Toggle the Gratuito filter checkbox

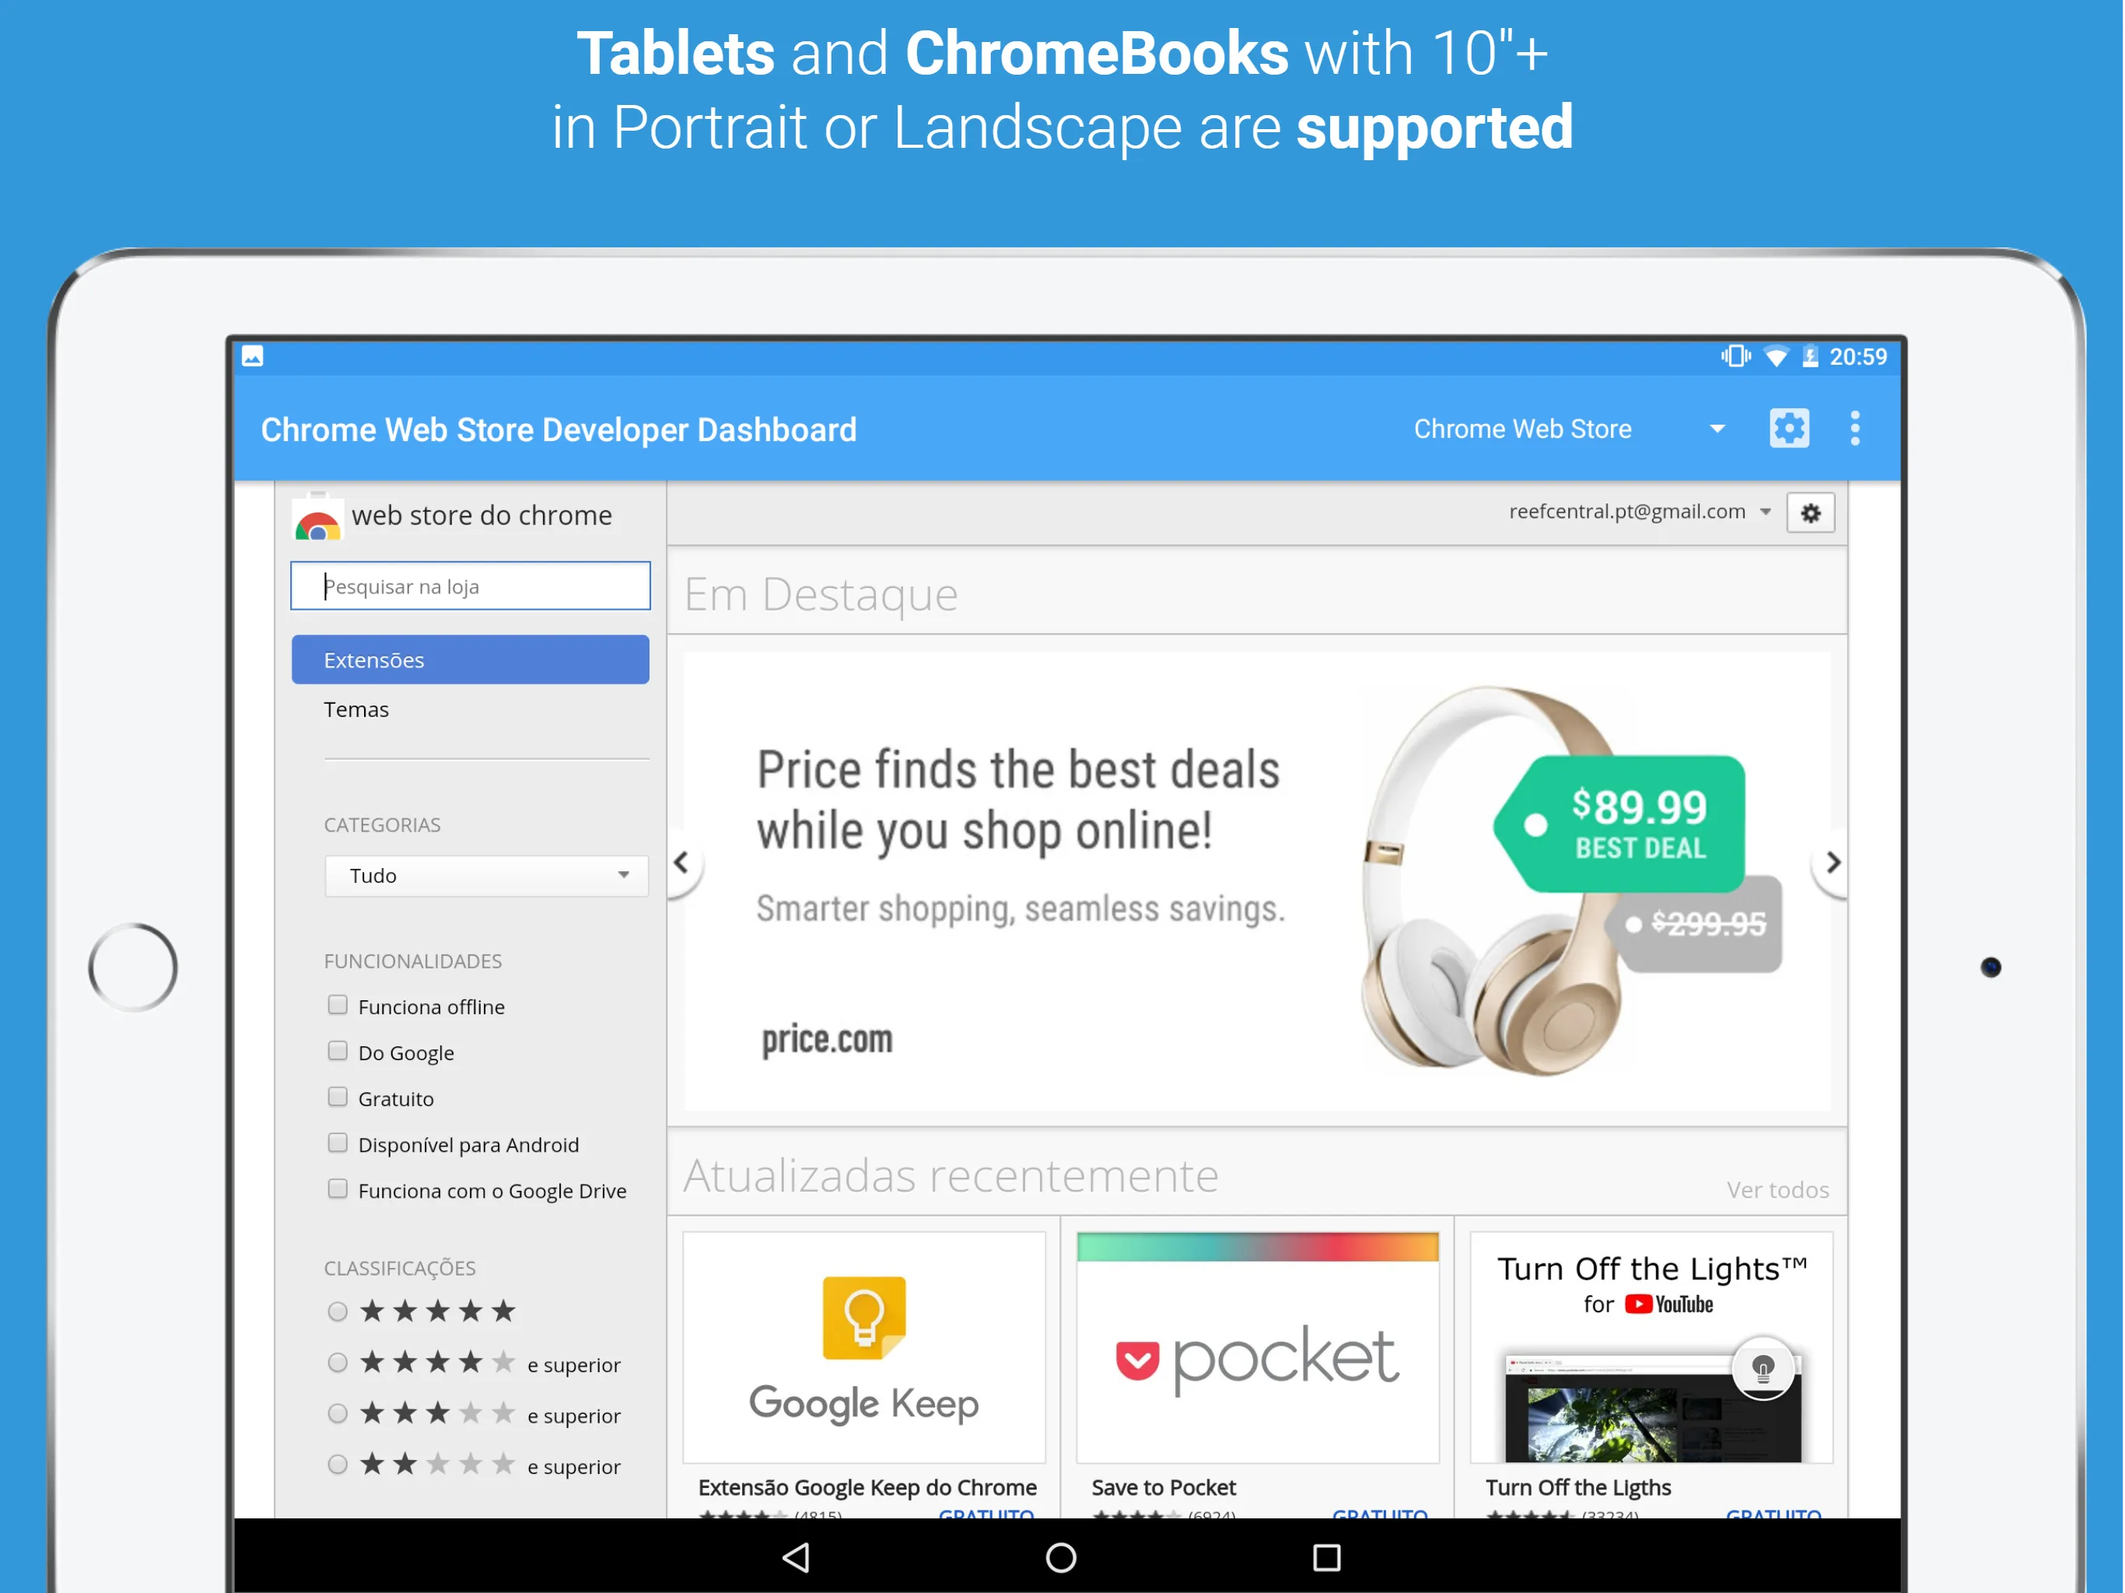pyautogui.click(x=336, y=1098)
